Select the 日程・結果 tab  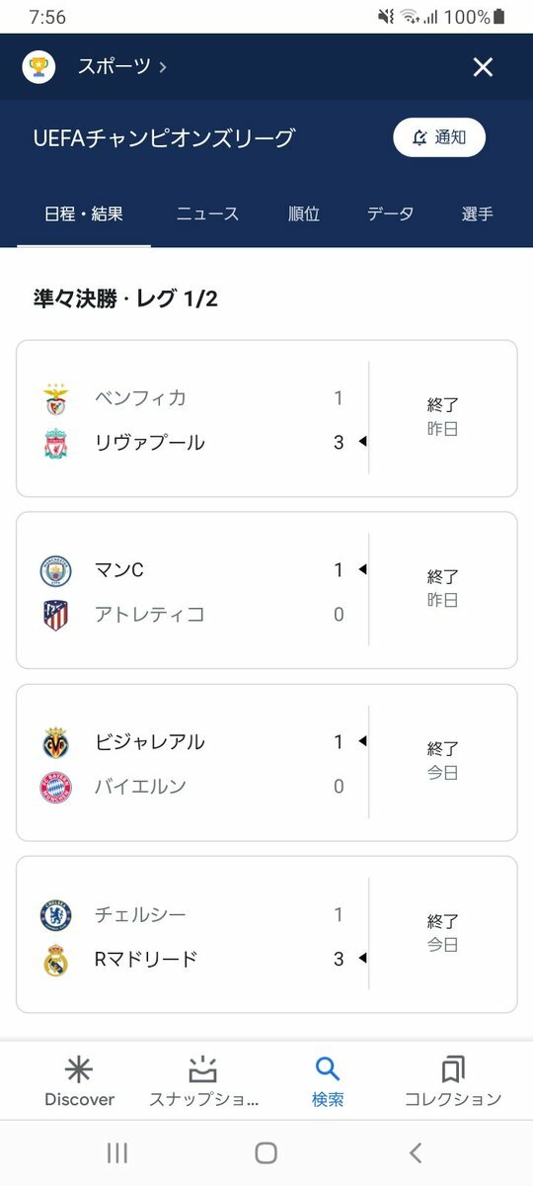click(84, 213)
